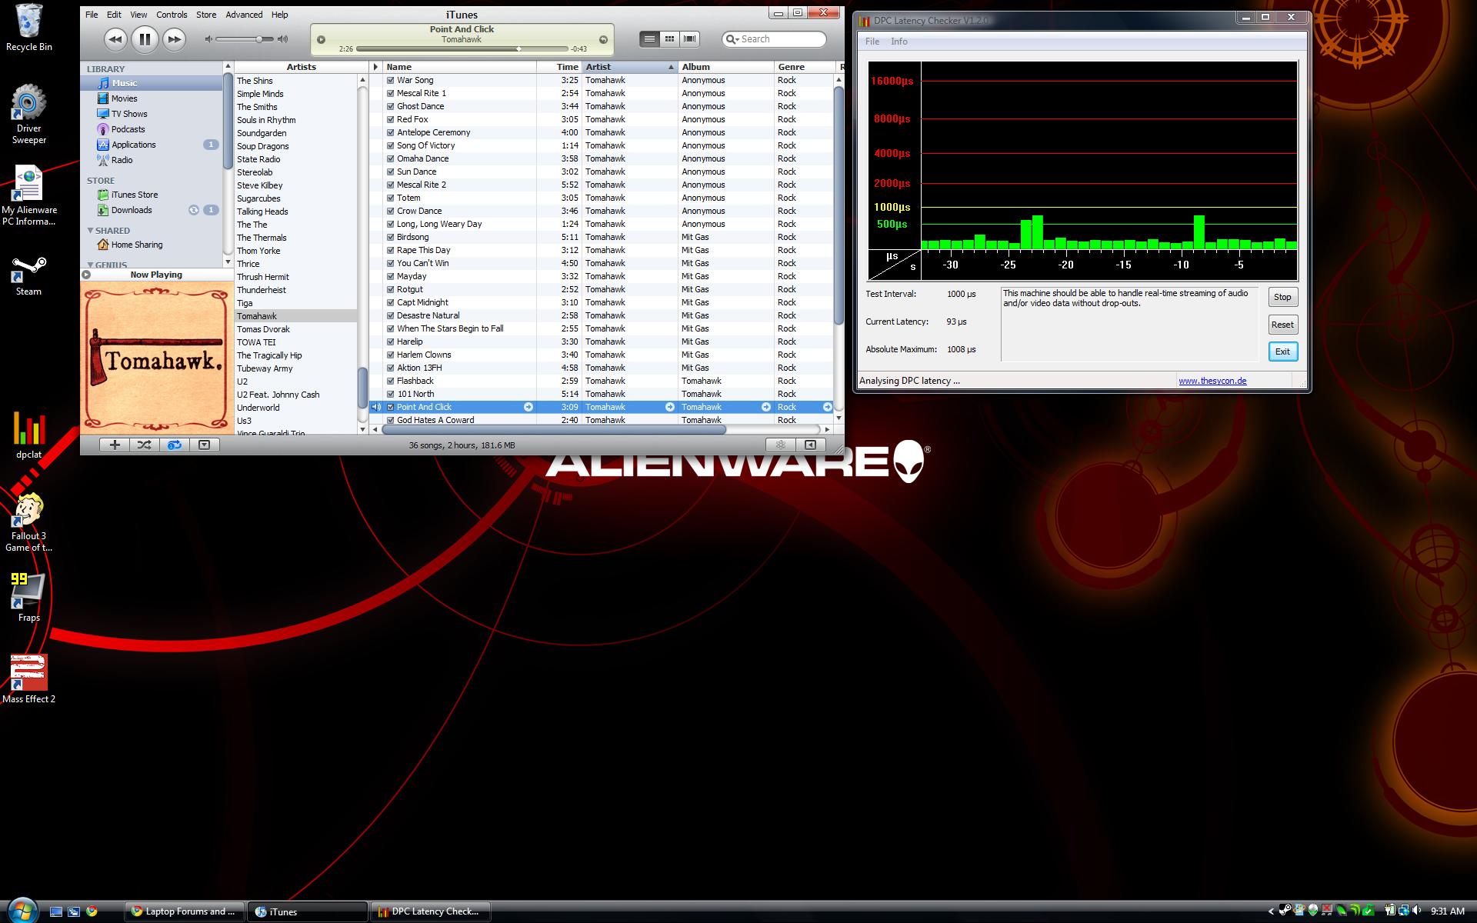Switch to Laptop Forums taskbar button
This screenshot has height=923, width=1477.
[185, 911]
